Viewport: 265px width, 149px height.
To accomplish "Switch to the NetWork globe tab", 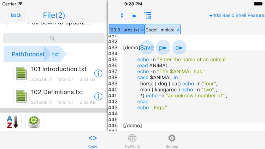I will 132,141.
